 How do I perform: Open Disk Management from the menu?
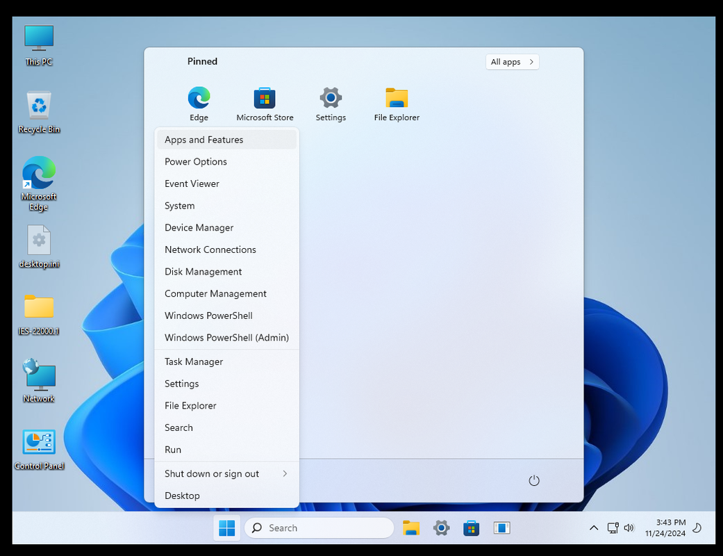[x=226, y=272]
